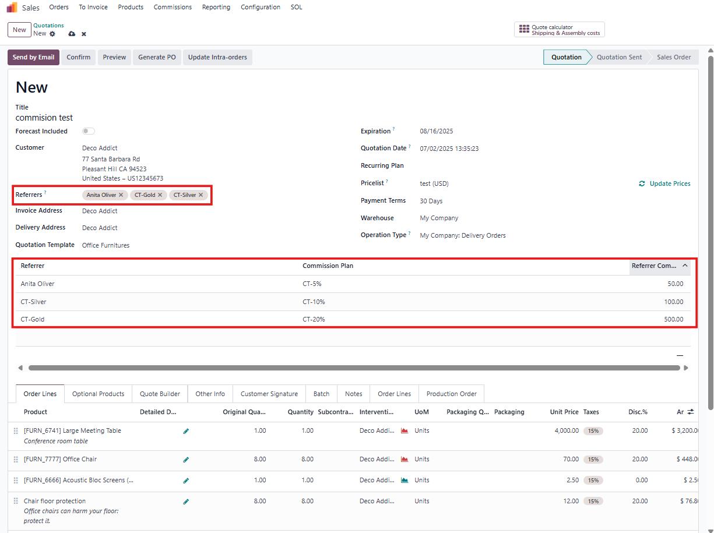The width and height of the screenshot is (714, 533).
Task: Open column settings icon in order lines
Action: click(691, 412)
